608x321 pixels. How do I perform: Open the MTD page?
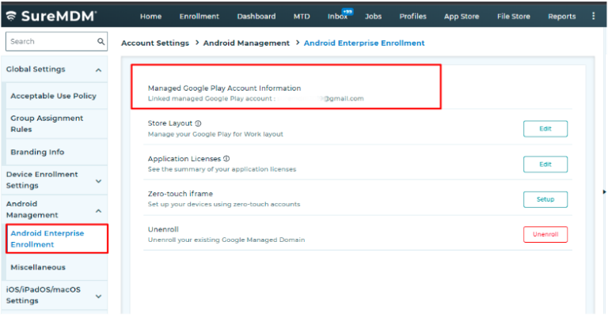(302, 17)
